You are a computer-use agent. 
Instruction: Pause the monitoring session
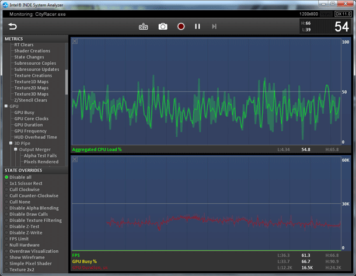pos(197,27)
